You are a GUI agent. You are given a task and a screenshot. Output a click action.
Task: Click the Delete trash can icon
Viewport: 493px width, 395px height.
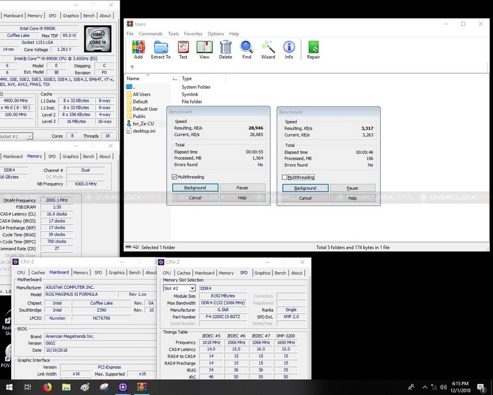click(226, 50)
